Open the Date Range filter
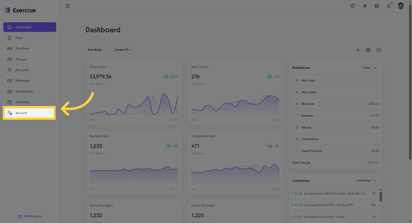The image size is (412, 223). tap(97, 50)
